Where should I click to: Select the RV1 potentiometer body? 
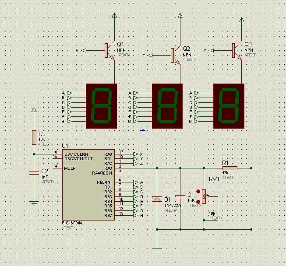[x=204, y=196]
